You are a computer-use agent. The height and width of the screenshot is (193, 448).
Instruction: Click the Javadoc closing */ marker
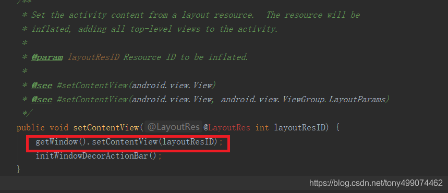pyautogui.click(x=28, y=114)
